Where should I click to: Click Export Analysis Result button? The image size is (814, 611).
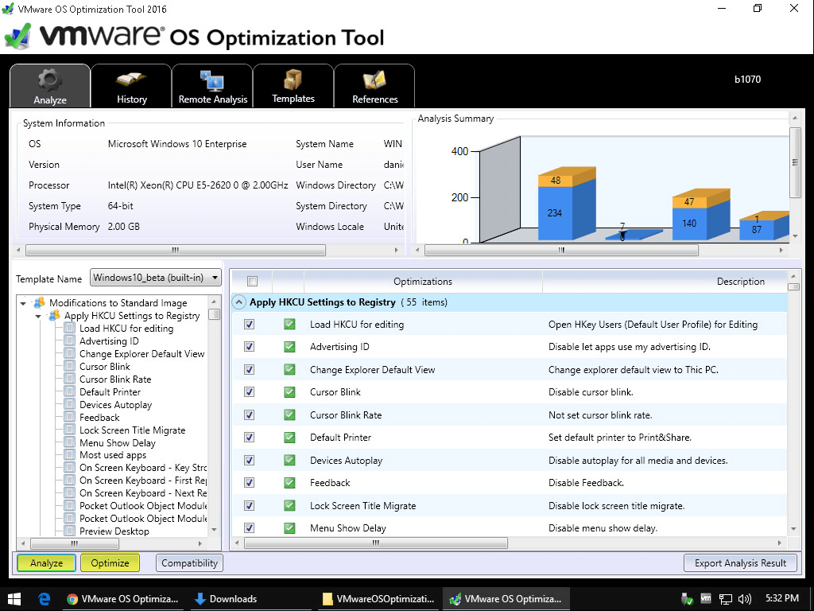pyautogui.click(x=740, y=562)
